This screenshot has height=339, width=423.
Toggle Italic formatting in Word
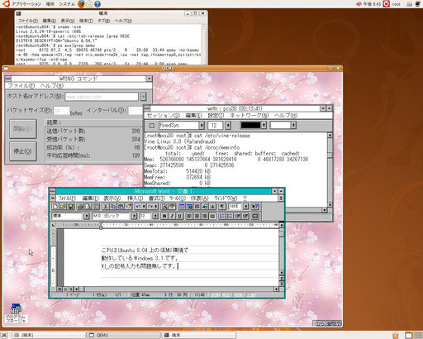pos(172,217)
